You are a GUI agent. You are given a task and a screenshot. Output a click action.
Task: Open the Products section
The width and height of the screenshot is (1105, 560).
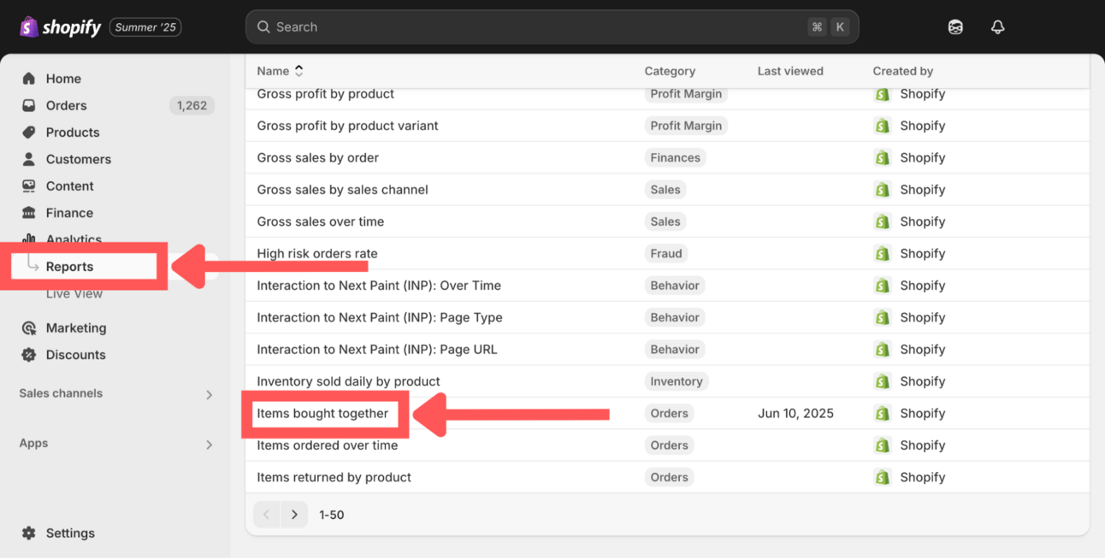[73, 133]
